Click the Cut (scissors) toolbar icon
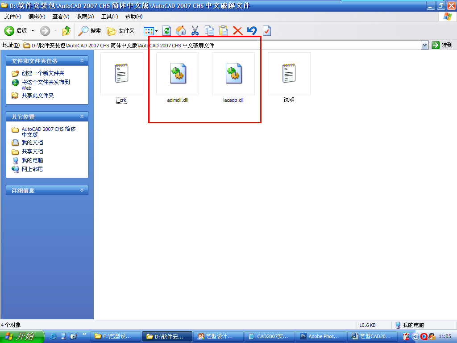457x343 pixels. tap(195, 30)
